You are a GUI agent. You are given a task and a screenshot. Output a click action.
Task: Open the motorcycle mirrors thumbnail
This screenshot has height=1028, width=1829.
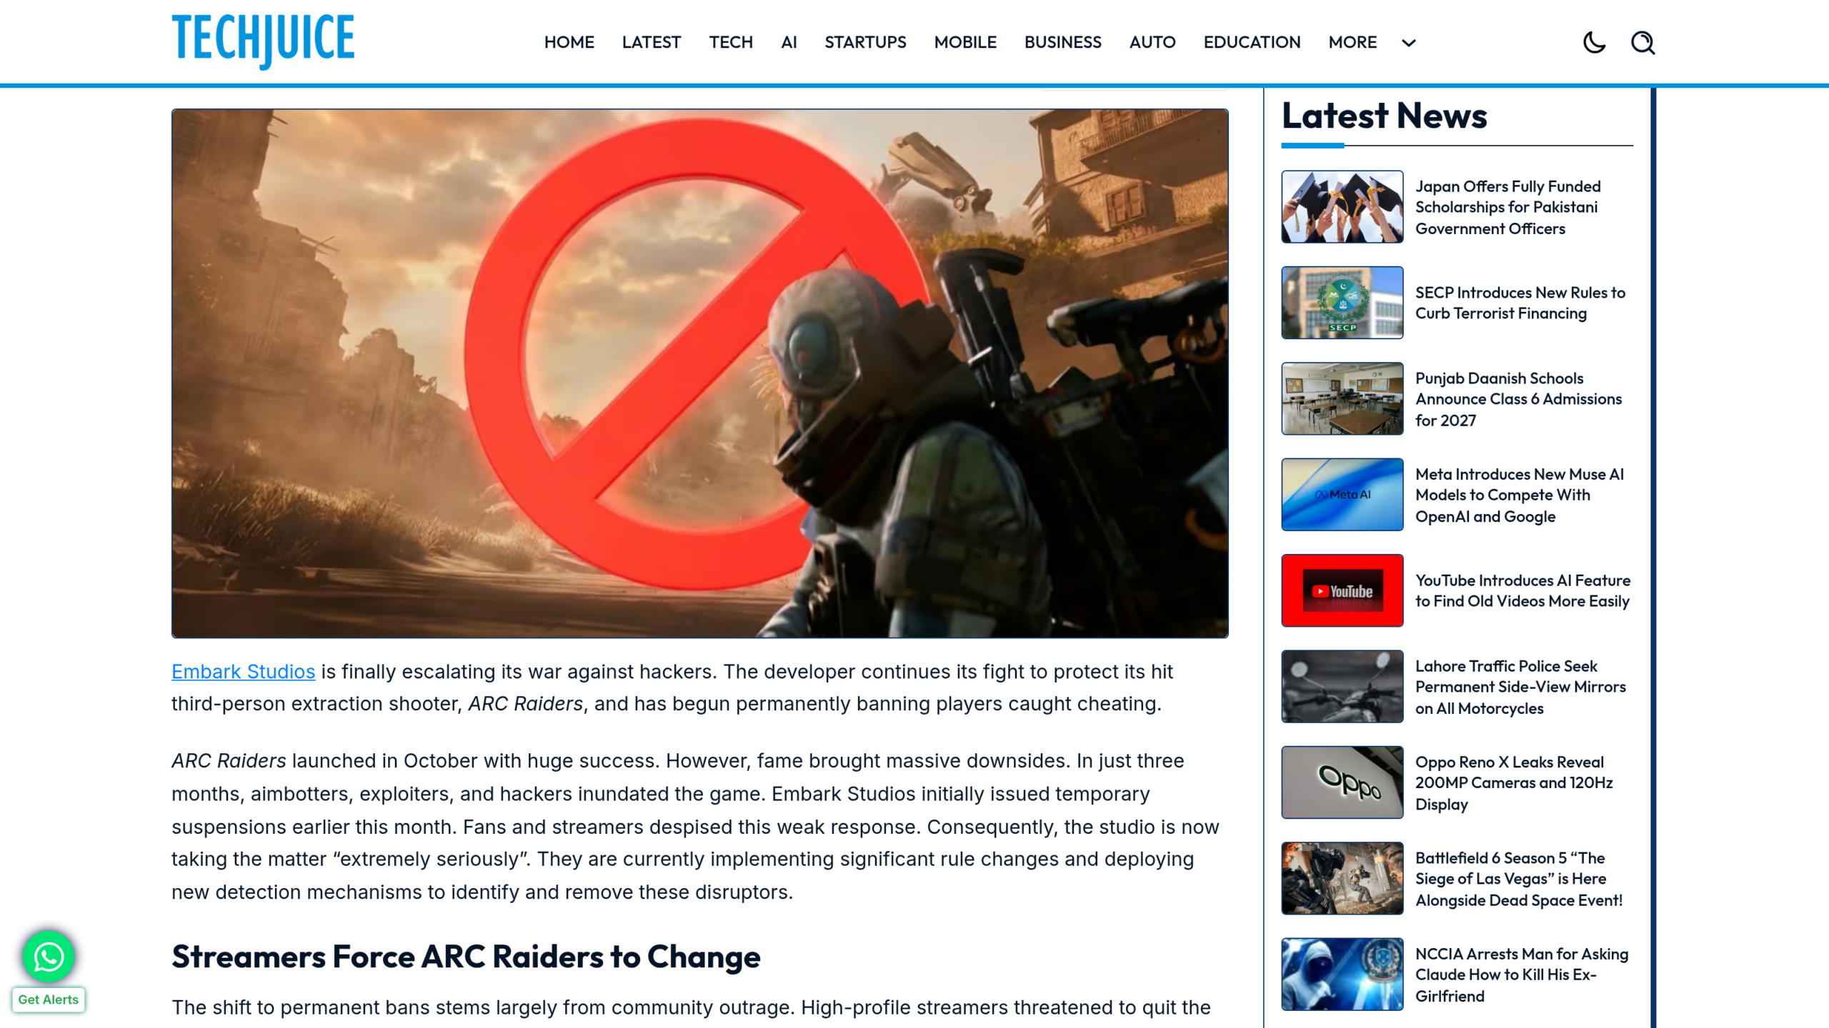point(1342,687)
